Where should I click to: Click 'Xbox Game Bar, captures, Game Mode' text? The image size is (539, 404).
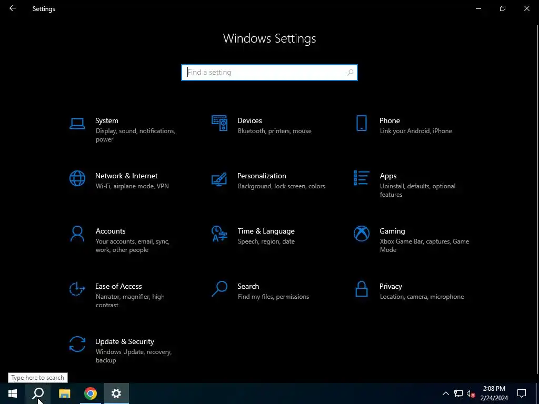pyautogui.click(x=424, y=246)
